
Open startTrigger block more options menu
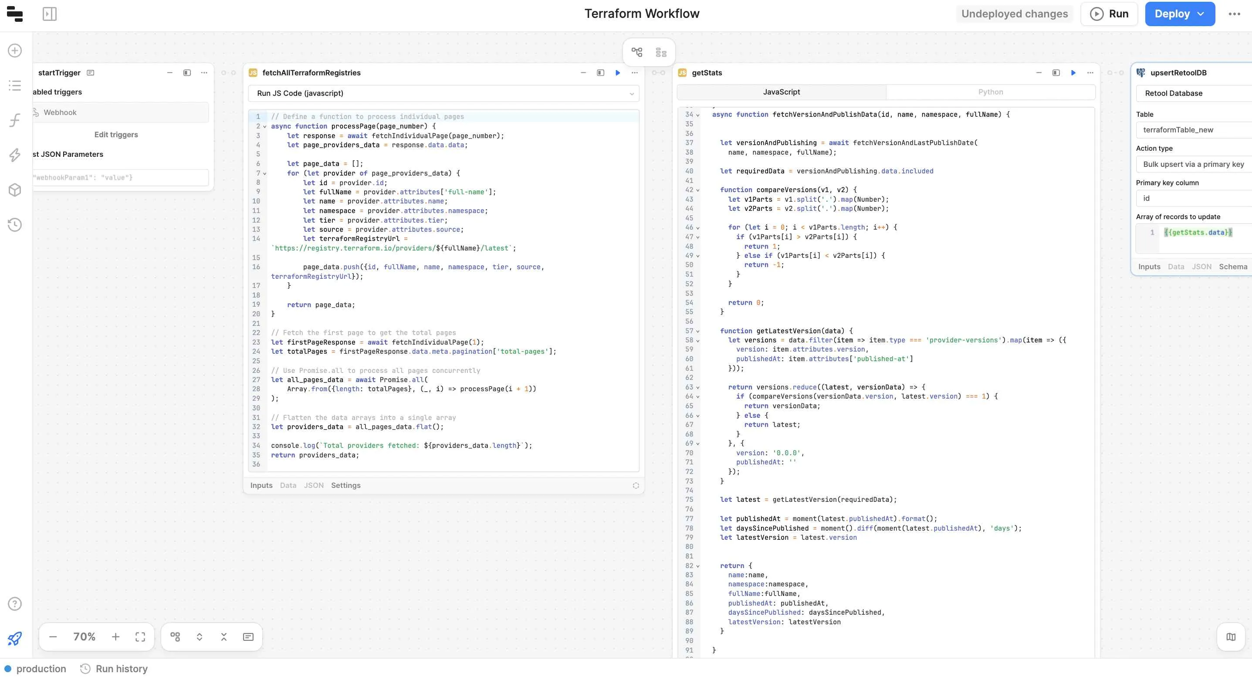(204, 73)
